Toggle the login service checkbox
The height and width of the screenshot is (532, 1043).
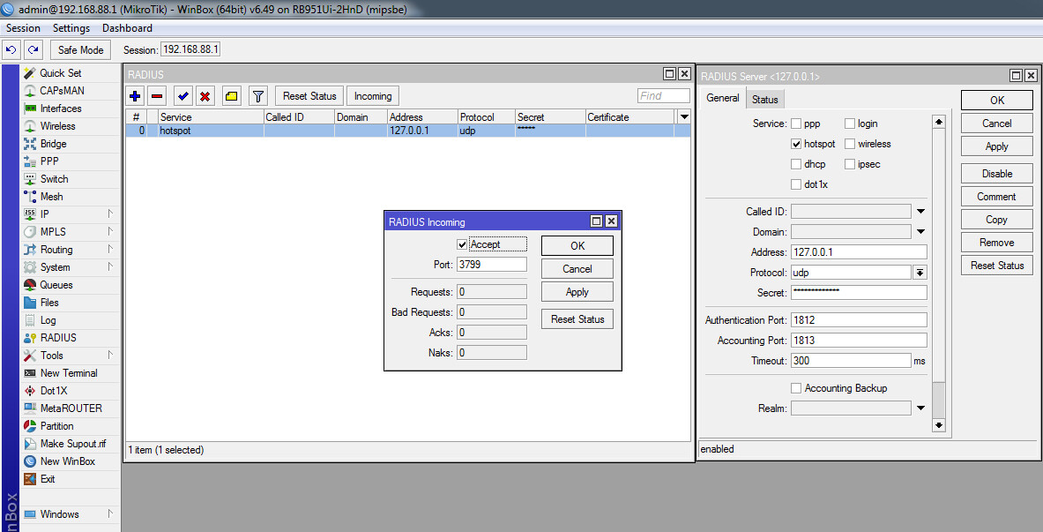click(850, 124)
